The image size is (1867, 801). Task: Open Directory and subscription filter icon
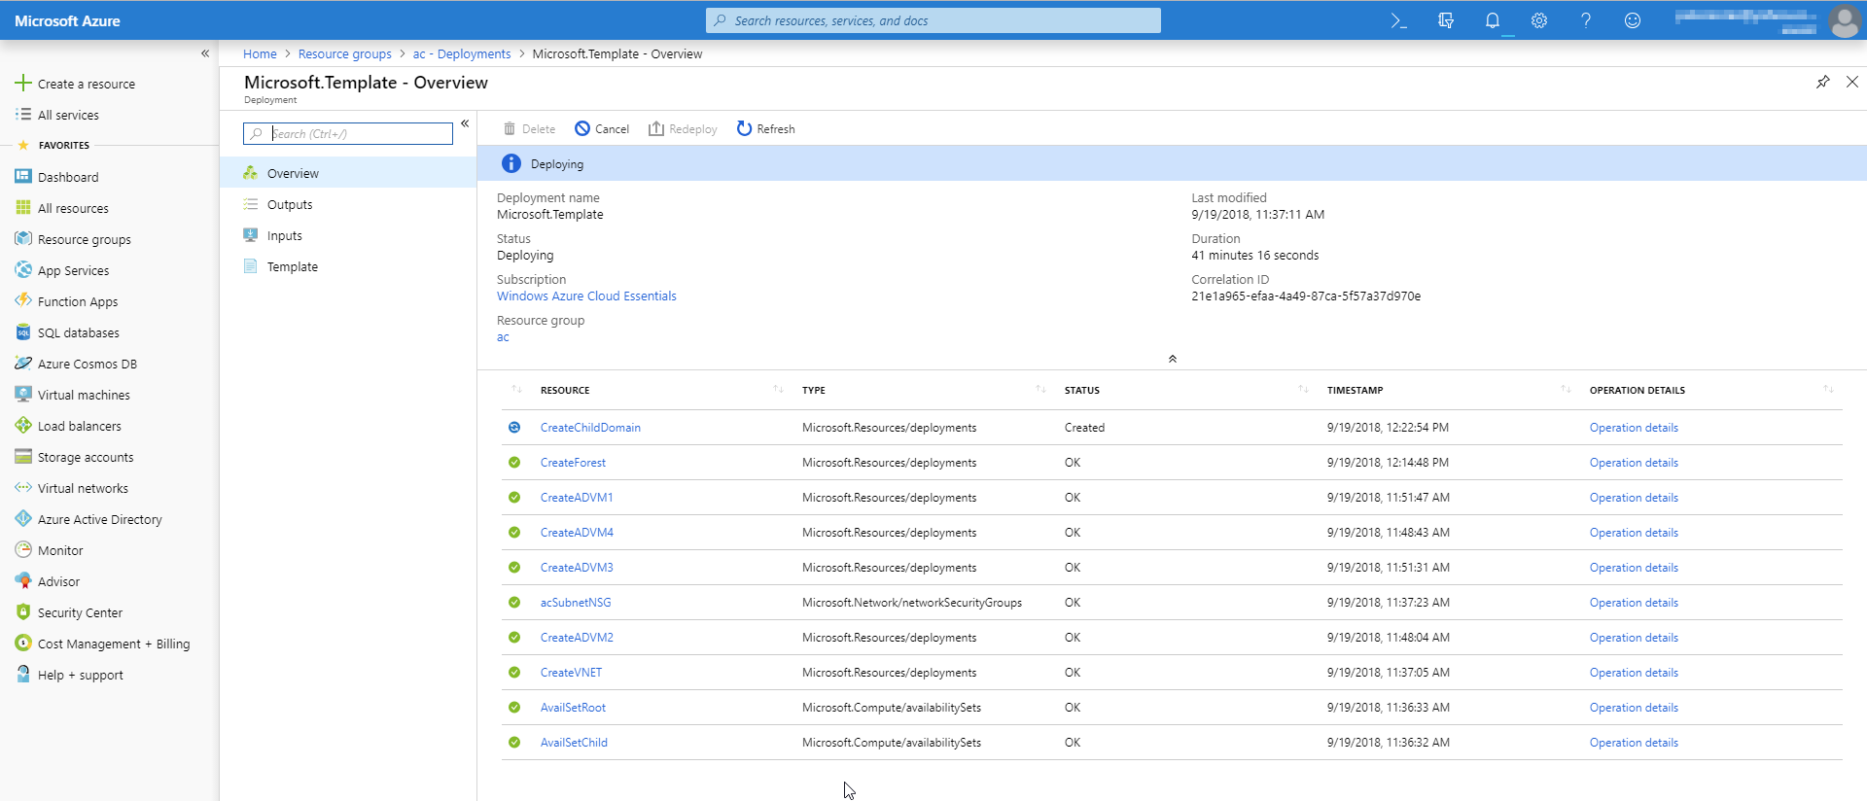[1446, 20]
